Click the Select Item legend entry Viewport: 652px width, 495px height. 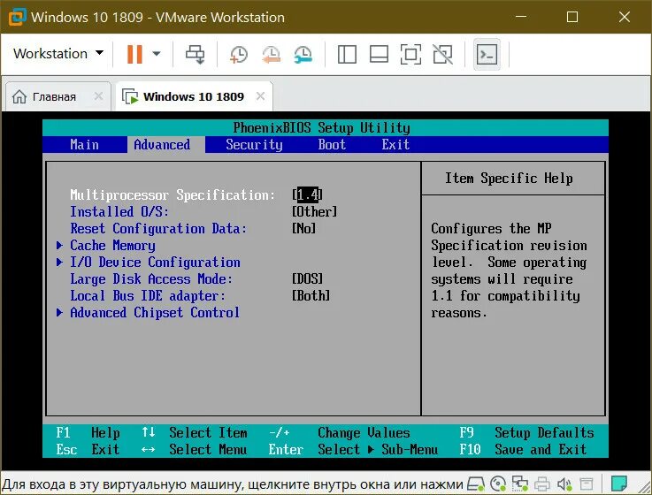[x=195, y=432]
